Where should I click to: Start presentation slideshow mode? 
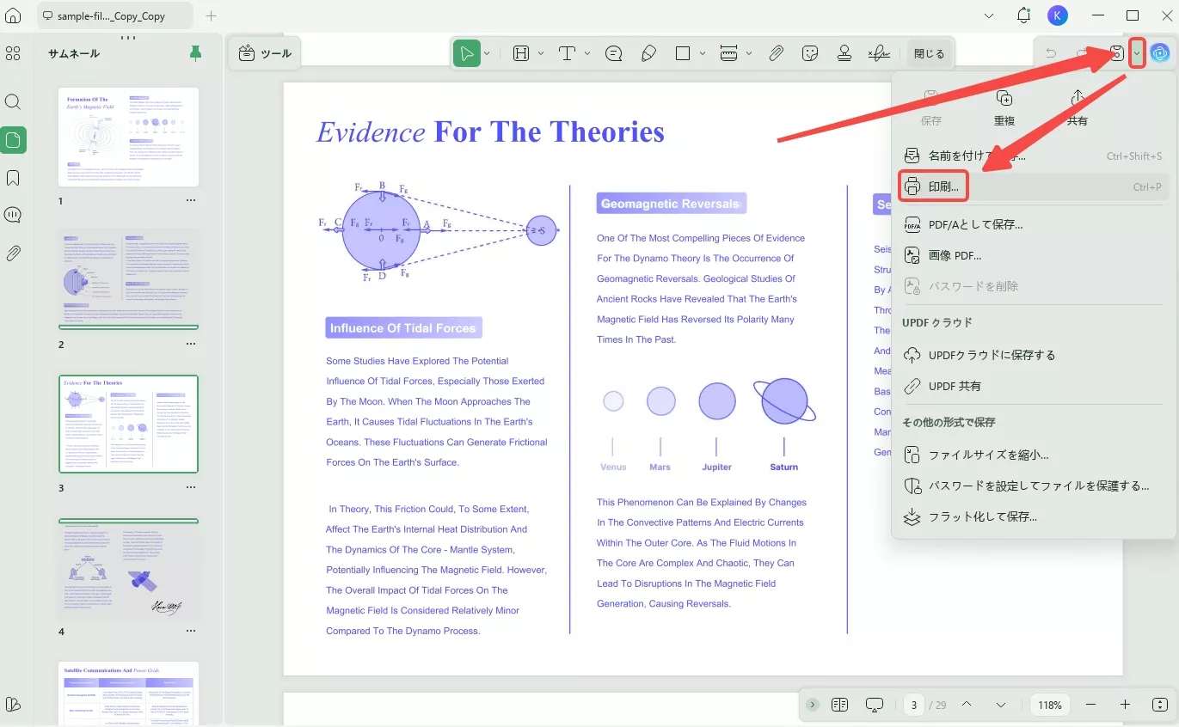(875, 705)
